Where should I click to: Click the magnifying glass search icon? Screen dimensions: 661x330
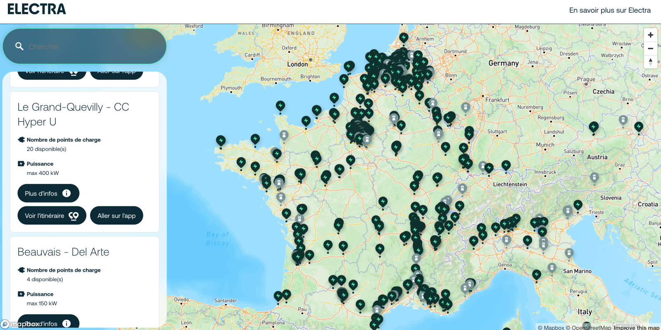(x=19, y=46)
